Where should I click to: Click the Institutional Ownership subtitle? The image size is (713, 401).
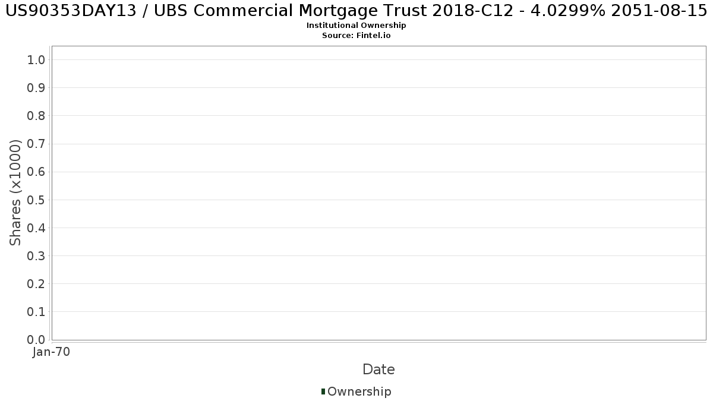click(356, 26)
